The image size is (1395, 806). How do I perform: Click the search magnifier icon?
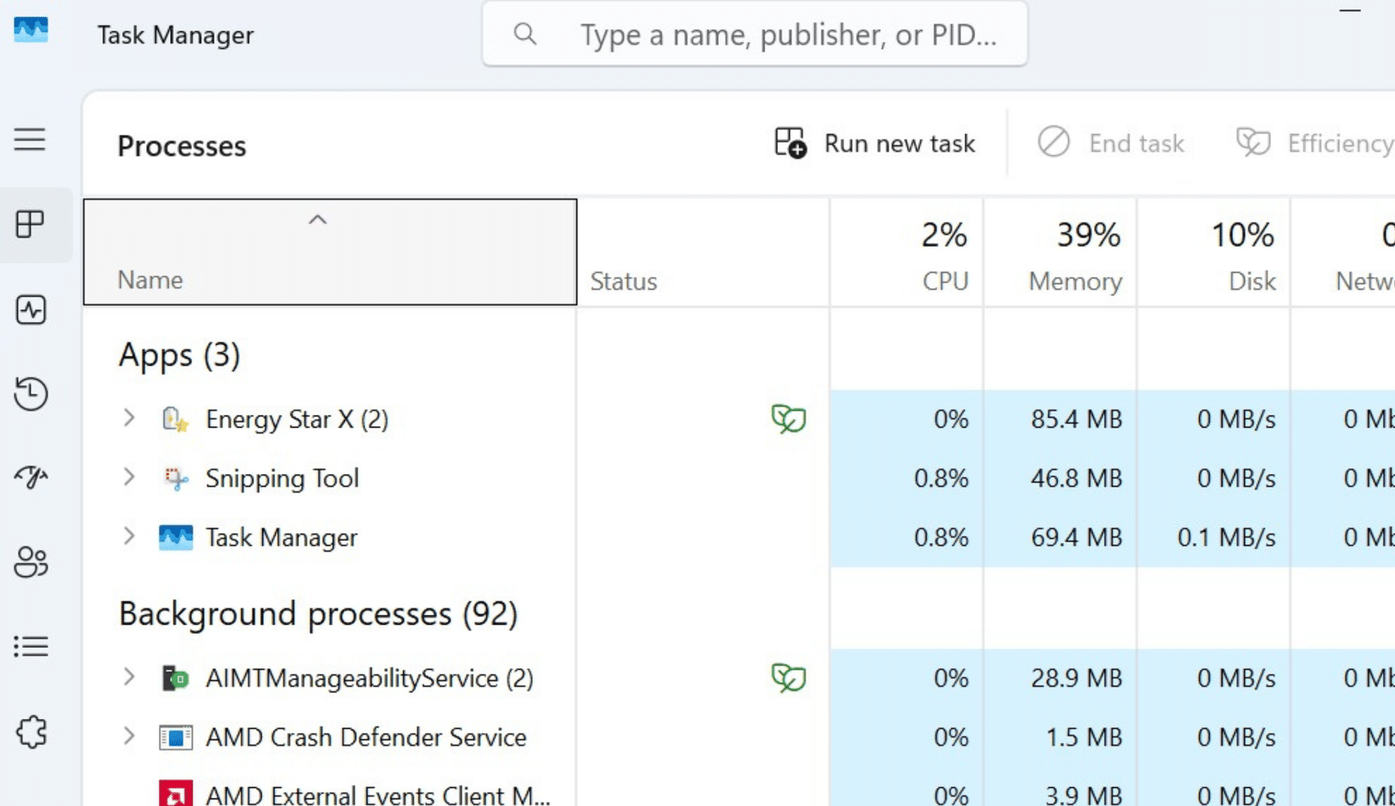[x=525, y=34]
